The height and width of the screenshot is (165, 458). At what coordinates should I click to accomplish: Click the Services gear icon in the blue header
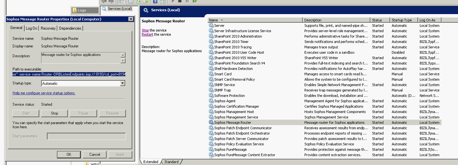(x=146, y=10)
